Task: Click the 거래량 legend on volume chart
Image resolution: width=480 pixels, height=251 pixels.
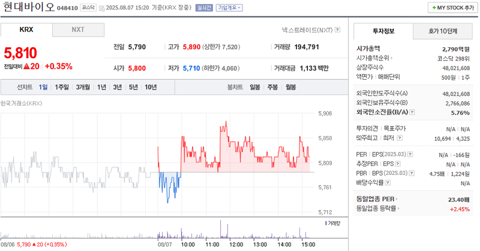Action: click(332, 223)
